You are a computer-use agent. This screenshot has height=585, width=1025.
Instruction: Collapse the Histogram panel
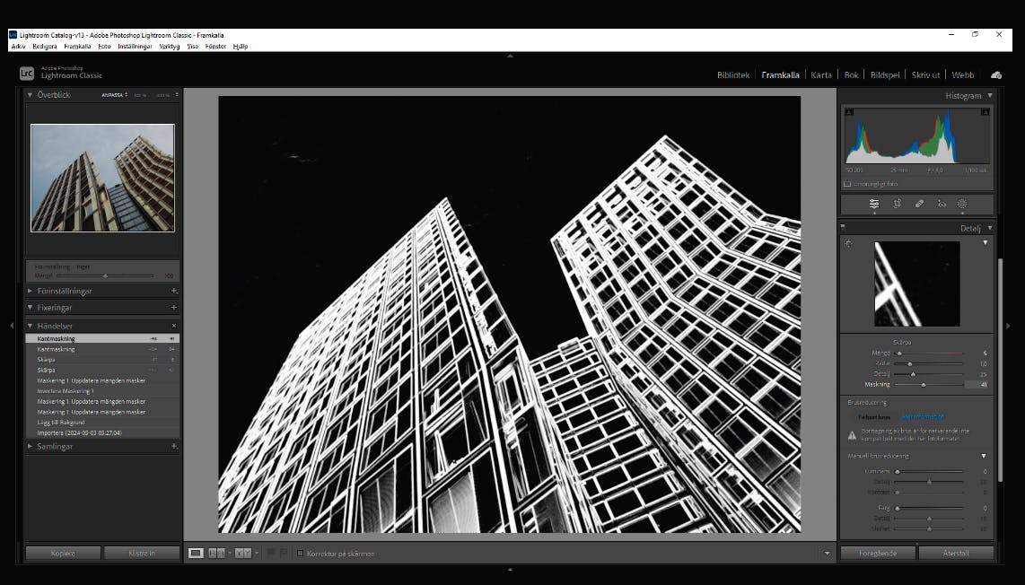point(990,95)
